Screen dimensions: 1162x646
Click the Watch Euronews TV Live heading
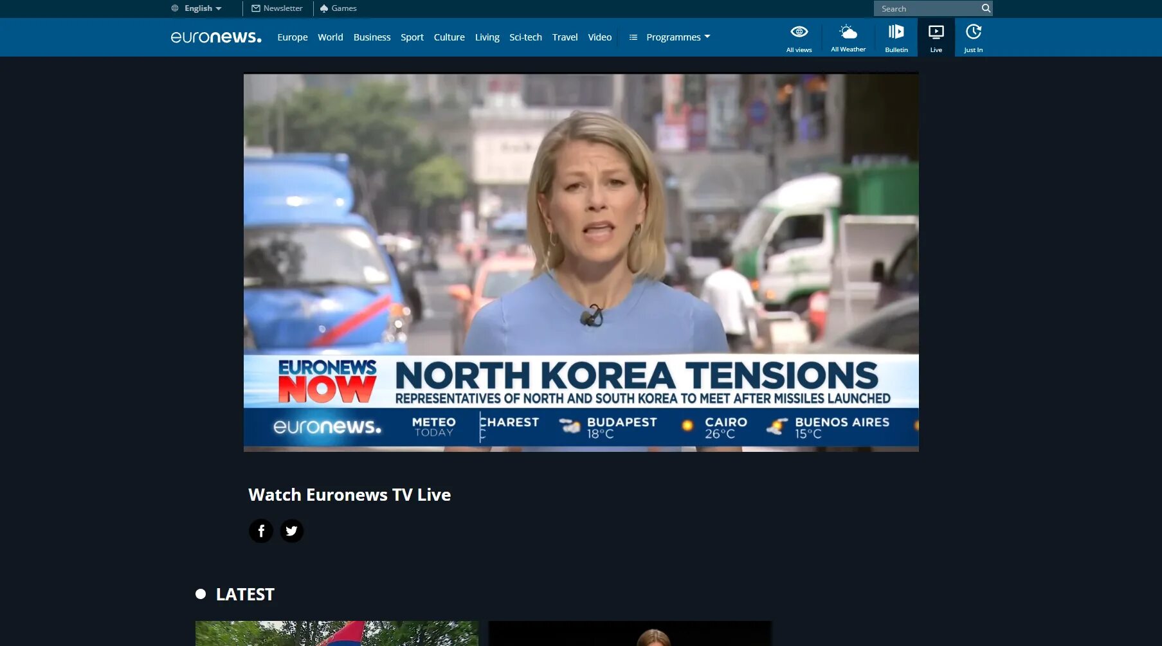click(349, 495)
